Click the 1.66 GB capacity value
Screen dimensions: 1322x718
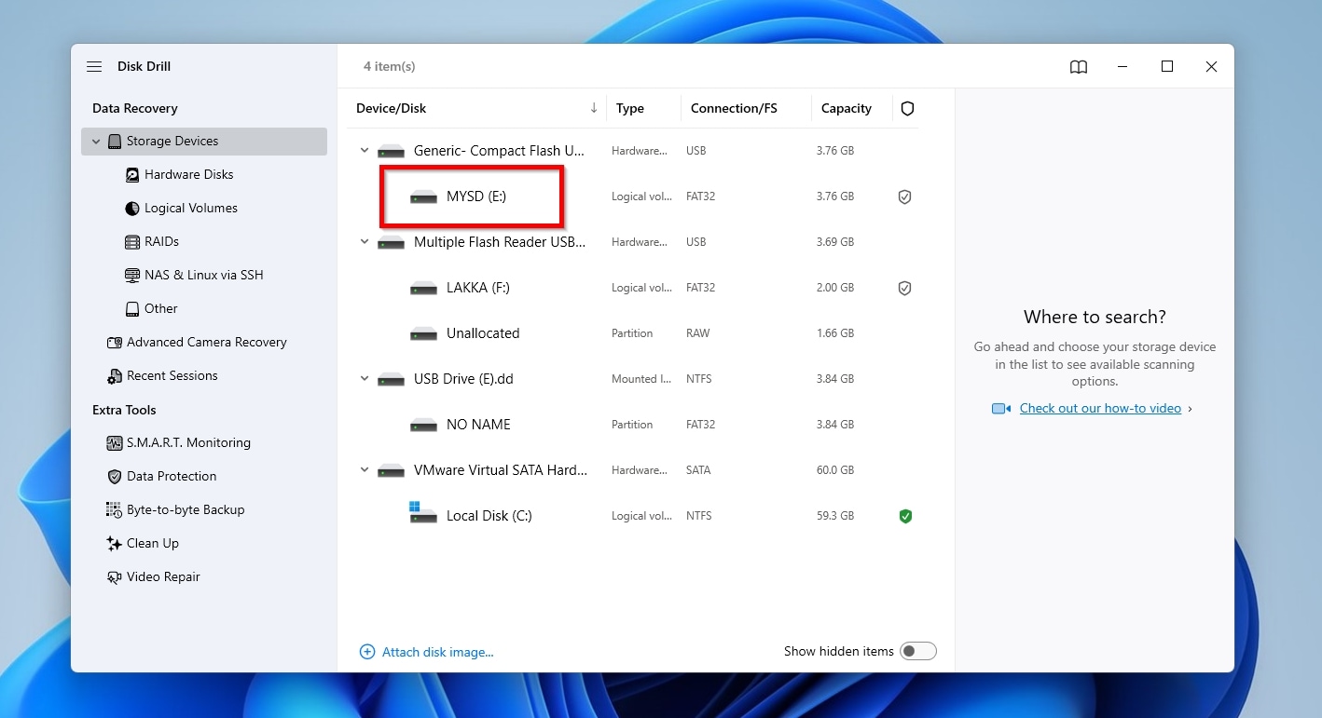[x=835, y=333]
